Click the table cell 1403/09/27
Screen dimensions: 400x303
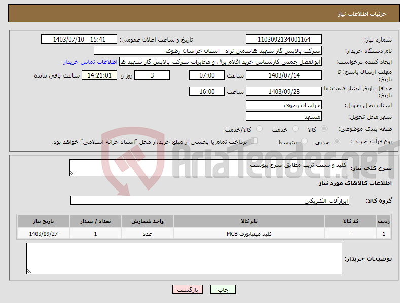[44, 234]
